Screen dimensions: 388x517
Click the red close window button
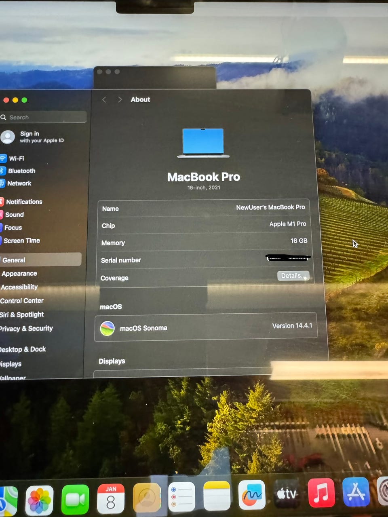click(6, 100)
